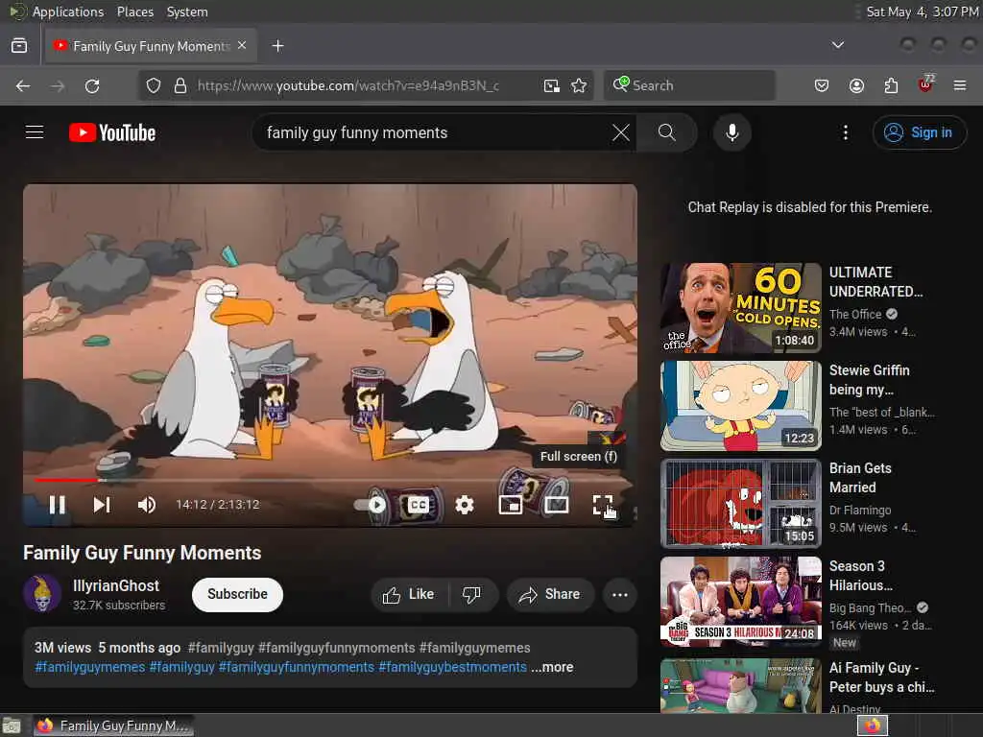Click YouTube search magnifier button
983x737 pixels.
666,132
